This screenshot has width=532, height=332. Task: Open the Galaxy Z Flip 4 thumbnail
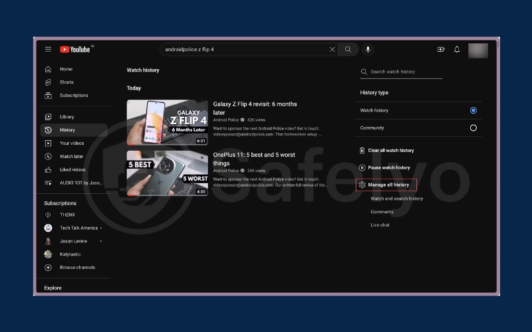coord(168,122)
